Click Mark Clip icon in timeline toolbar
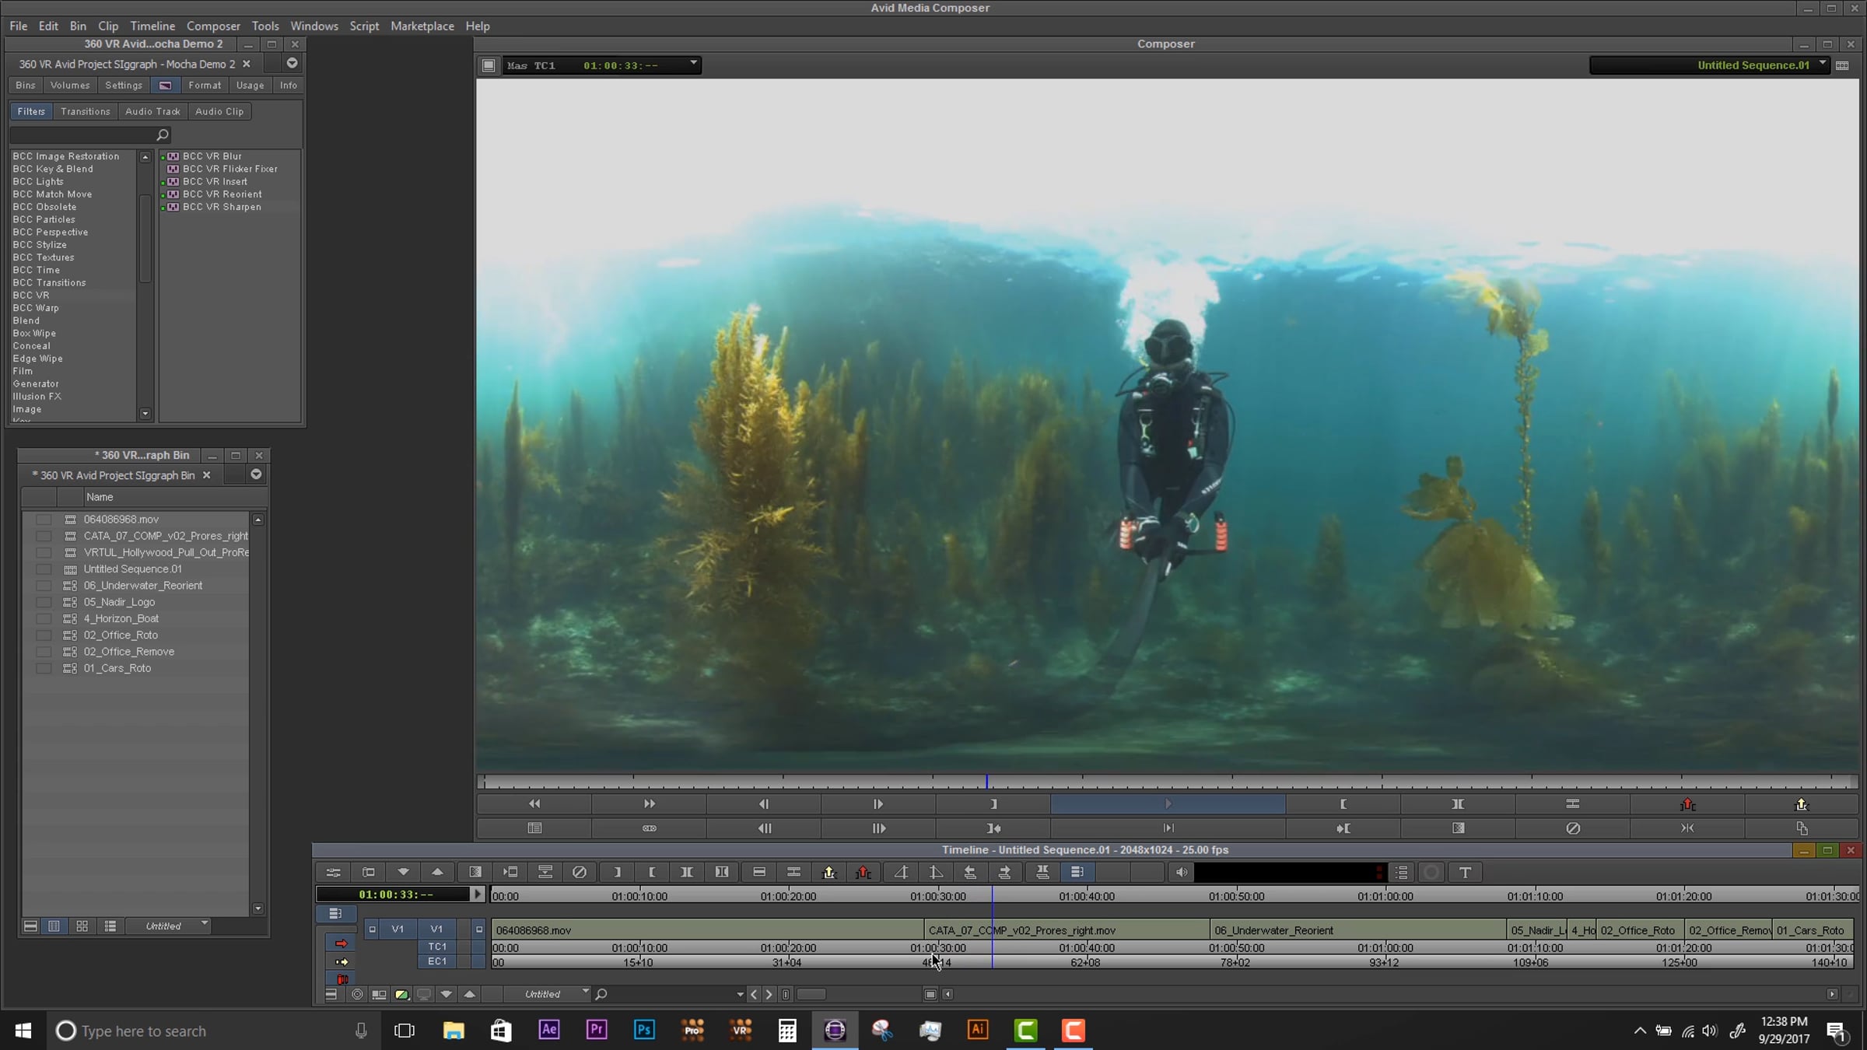Image resolution: width=1867 pixels, height=1050 pixels. pyautogui.click(x=687, y=873)
